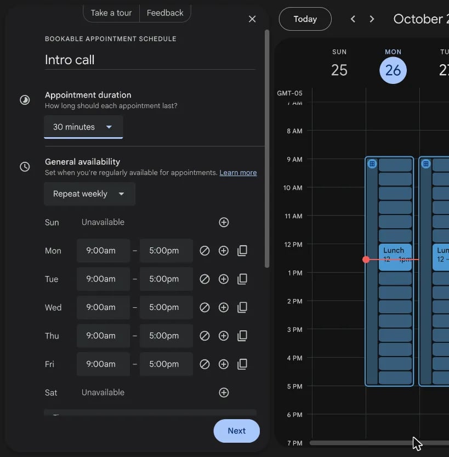Open Monday's 9:00am start time picker

tap(104, 251)
